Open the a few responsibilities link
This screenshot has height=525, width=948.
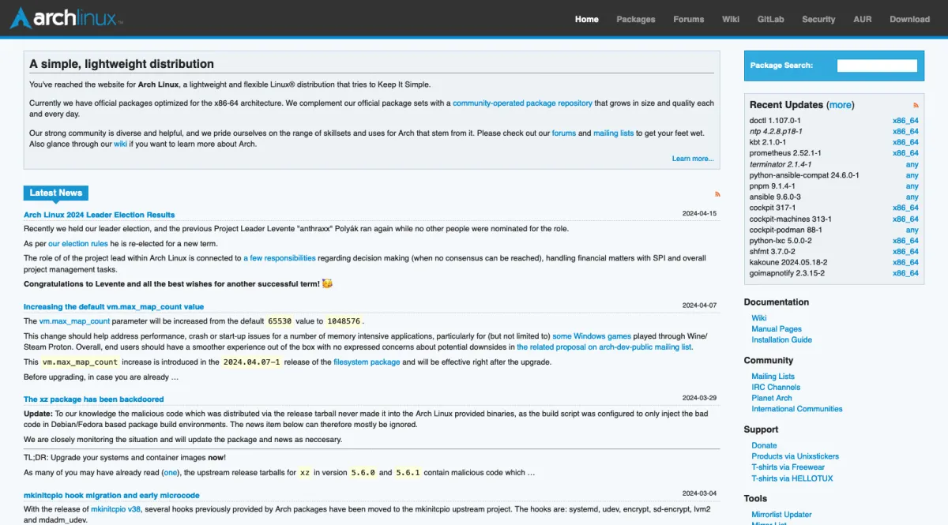tap(280, 258)
